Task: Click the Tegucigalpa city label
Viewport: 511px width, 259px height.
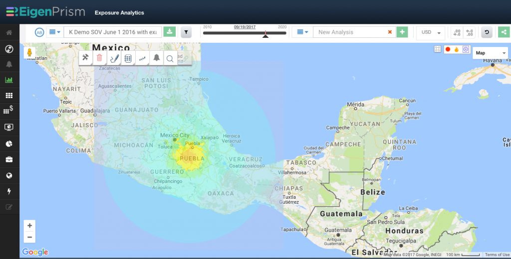Action: pos(401,241)
